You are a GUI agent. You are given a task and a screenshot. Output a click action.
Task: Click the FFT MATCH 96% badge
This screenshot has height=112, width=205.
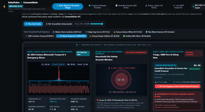[x=83, y=53]
